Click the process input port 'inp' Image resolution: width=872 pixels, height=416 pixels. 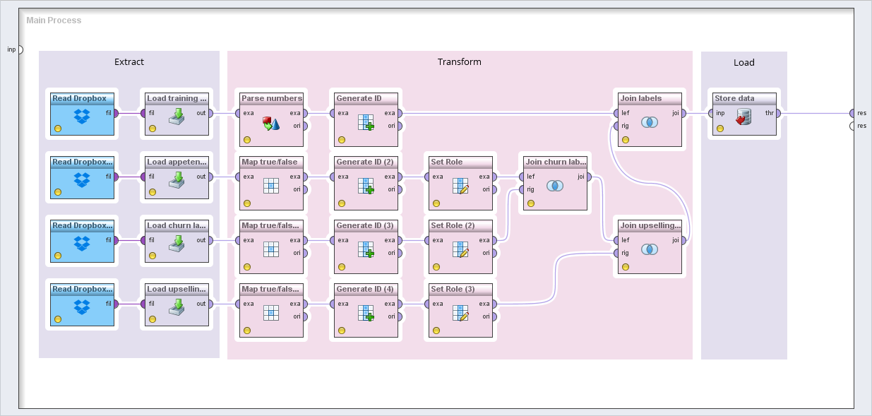pos(19,49)
